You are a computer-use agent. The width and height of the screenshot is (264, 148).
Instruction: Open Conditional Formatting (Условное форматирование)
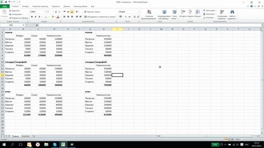[x=149, y=15]
